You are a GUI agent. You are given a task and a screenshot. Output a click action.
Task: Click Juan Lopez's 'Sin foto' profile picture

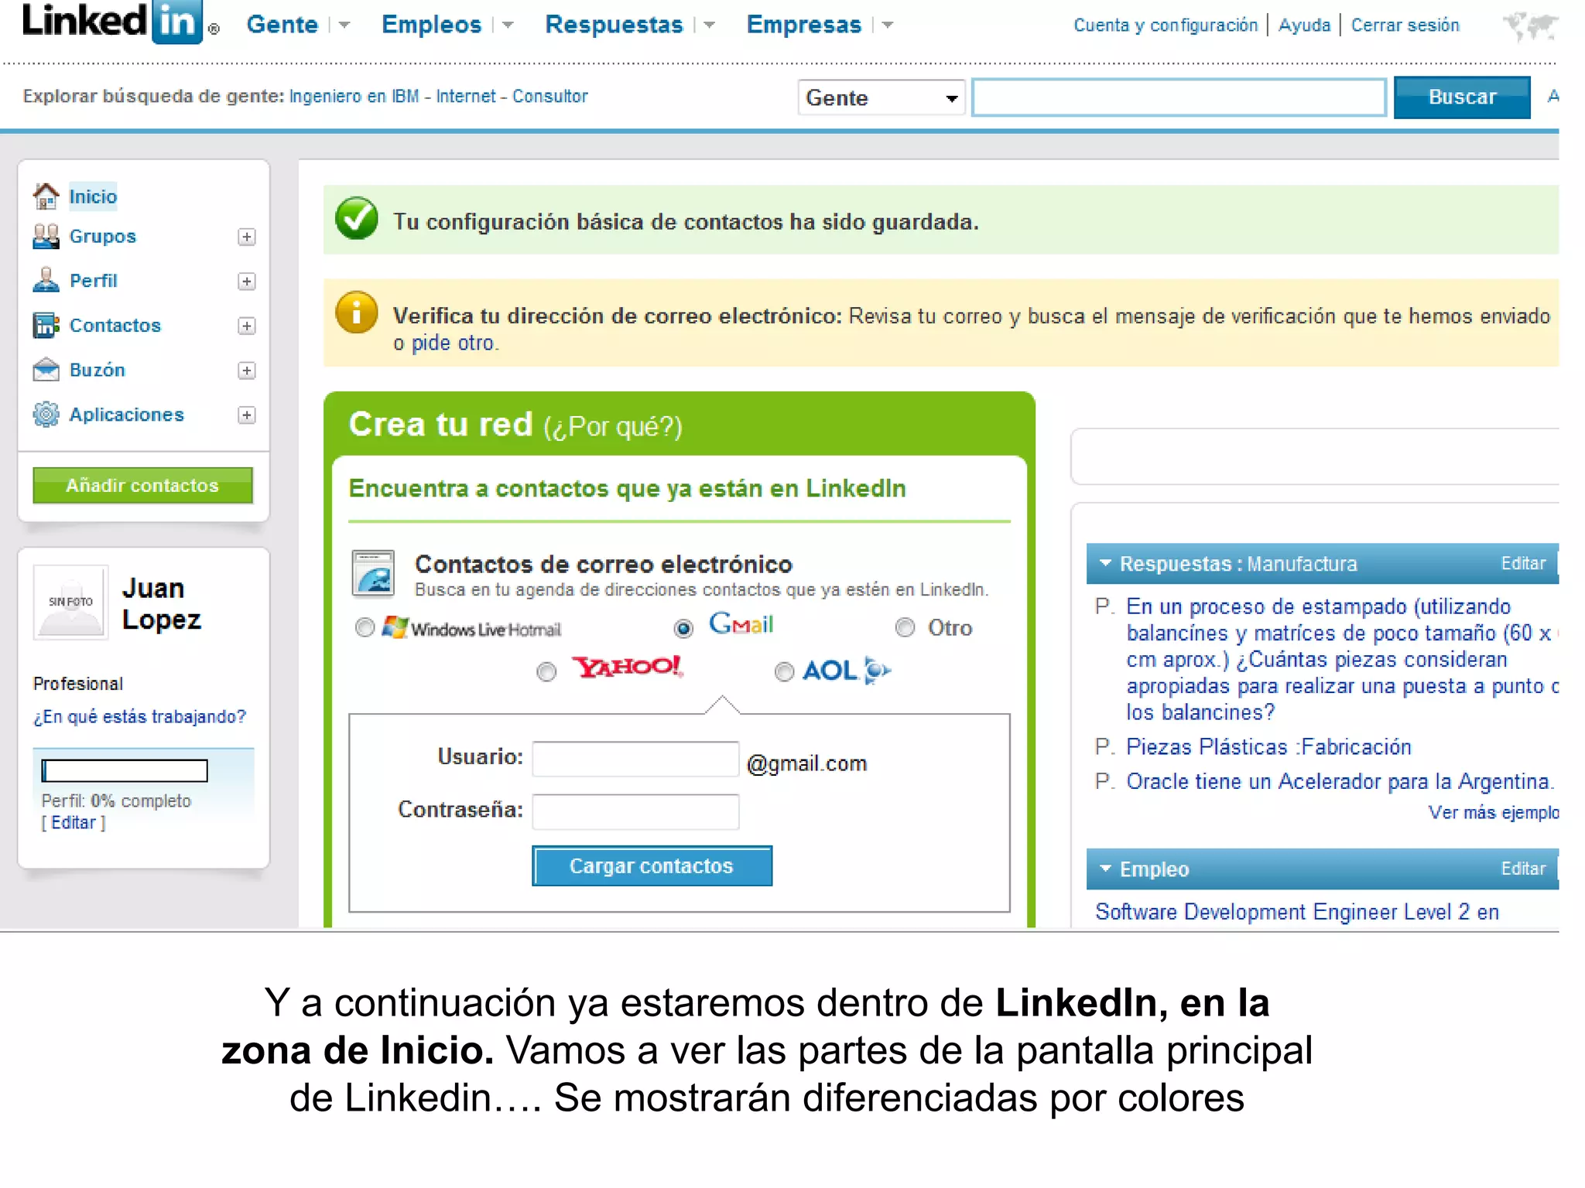(70, 603)
